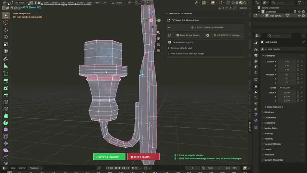
Task: Select the Rotate tool
Action: coord(6,37)
